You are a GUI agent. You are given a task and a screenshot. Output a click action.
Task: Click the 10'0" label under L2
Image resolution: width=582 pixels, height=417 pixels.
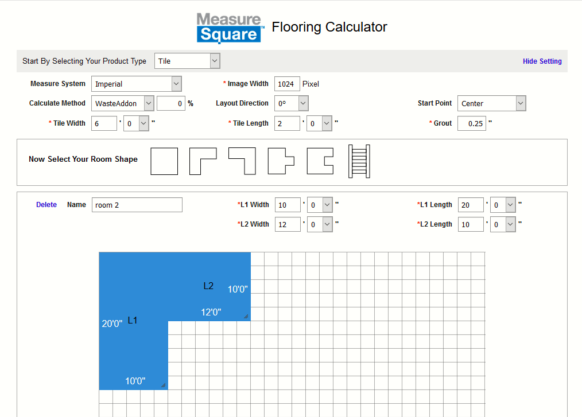click(x=238, y=289)
